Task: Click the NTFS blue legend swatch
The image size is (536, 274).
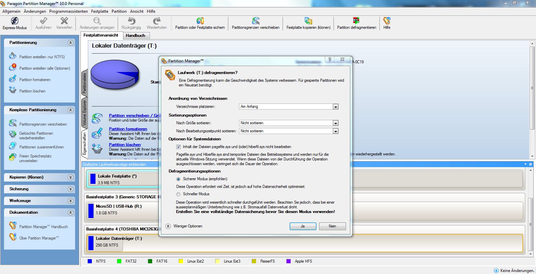Action: 90,261
